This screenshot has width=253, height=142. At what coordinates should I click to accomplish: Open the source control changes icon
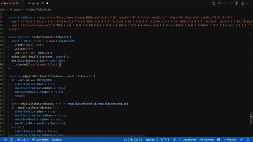point(214,4)
